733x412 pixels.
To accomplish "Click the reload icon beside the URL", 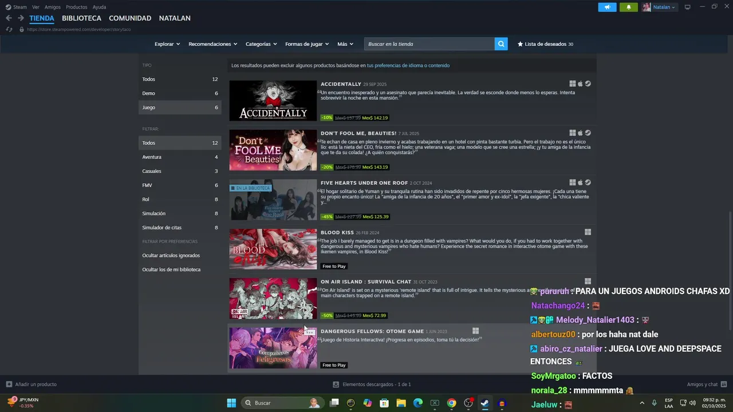I will 9,29.
